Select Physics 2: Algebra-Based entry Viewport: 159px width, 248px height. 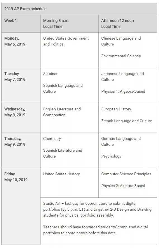[123, 186]
